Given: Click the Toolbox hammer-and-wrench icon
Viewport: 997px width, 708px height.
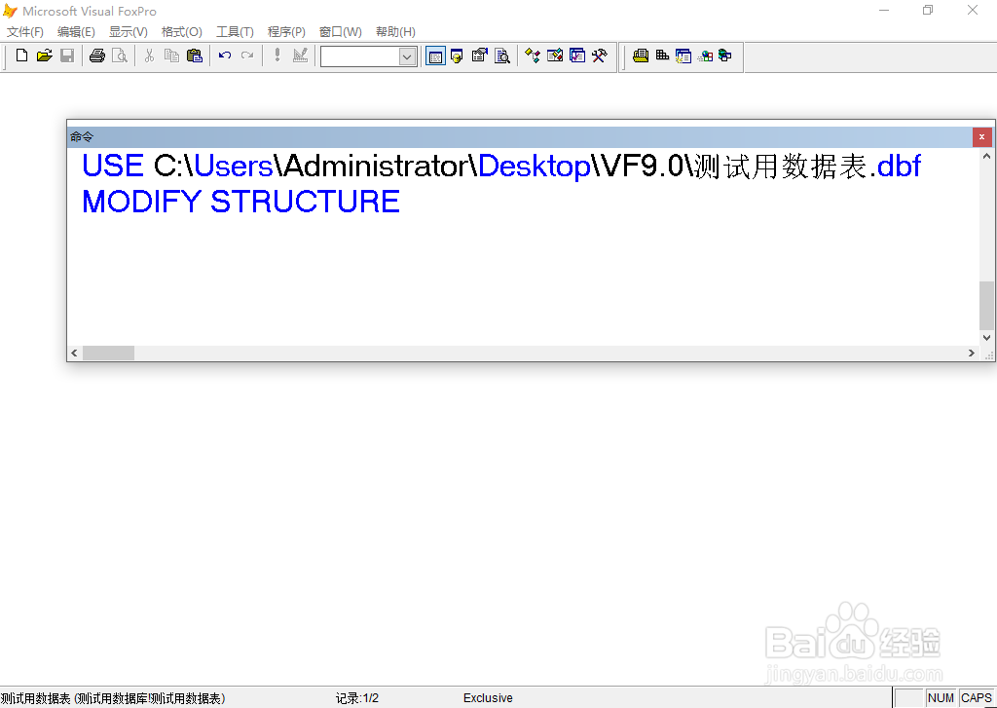Looking at the screenshot, I should [600, 56].
